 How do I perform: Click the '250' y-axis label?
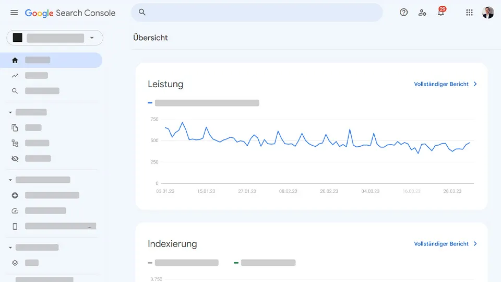(x=154, y=162)
